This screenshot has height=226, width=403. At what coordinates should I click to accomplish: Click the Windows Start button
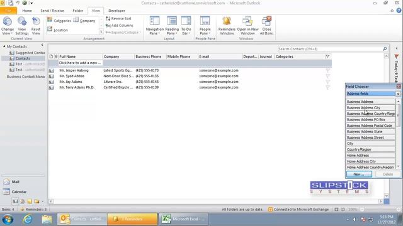click(x=8, y=220)
